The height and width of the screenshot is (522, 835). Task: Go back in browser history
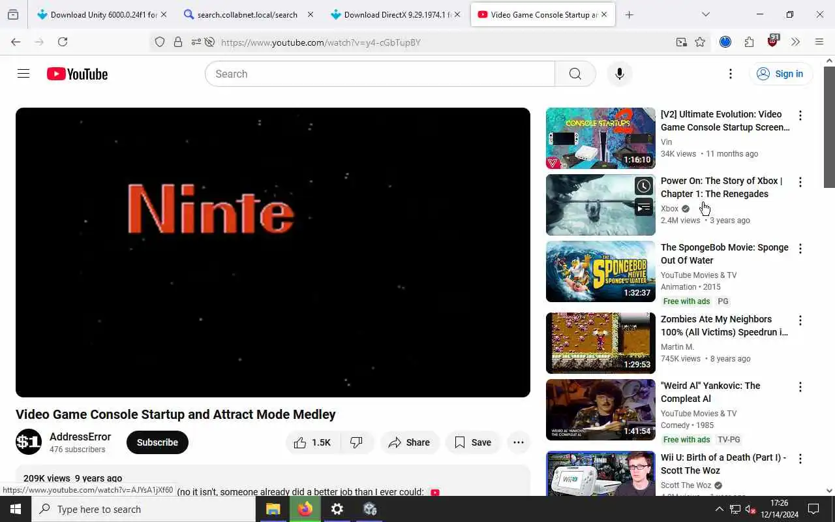click(x=16, y=42)
